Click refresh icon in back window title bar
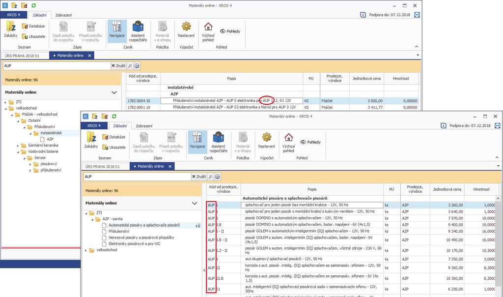The height and width of the screenshot is (297, 503). pyautogui.click(x=34, y=5)
